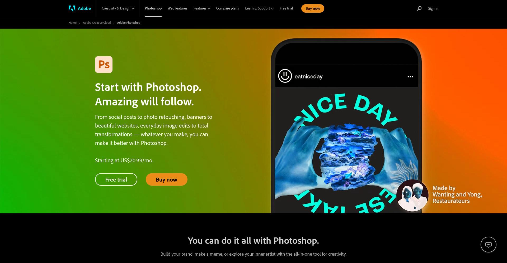Go to Home breadcrumb link
Viewport: 507px width, 263px height.
(x=73, y=23)
